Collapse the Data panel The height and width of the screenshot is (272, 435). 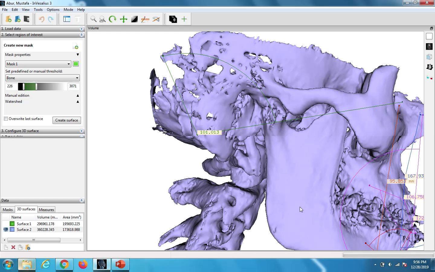[81, 200]
